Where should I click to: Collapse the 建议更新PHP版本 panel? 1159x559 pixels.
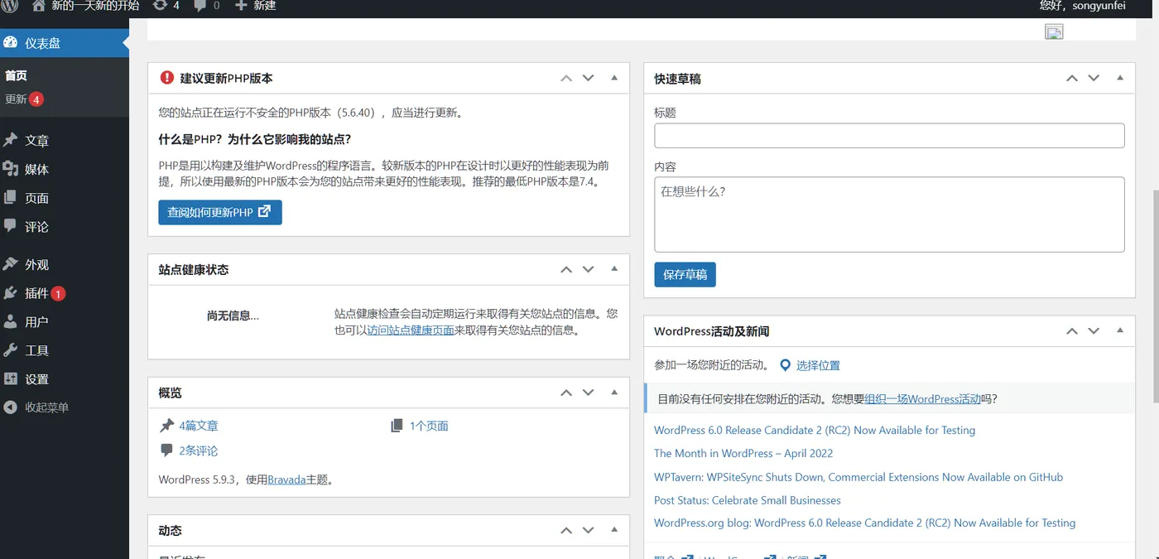(x=614, y=78)
